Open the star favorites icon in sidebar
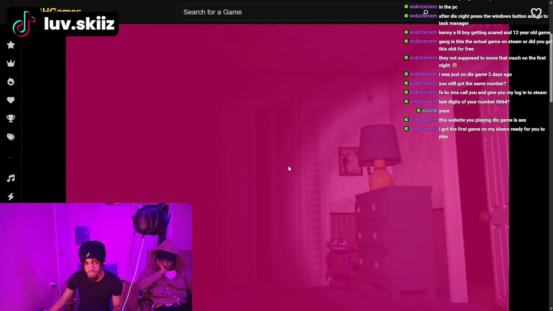This screenshot has width=553, height=311. [x=11, y=45]
